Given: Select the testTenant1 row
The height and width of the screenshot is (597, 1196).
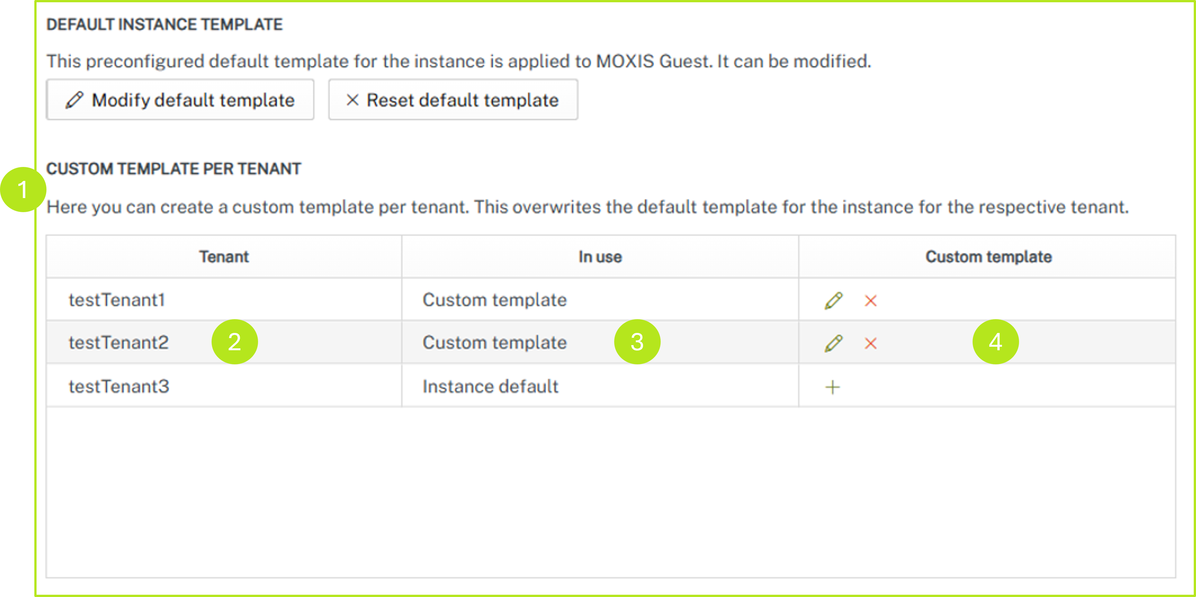Looking at the screenshot, I should pyautogui.click(x=117, y=299).
